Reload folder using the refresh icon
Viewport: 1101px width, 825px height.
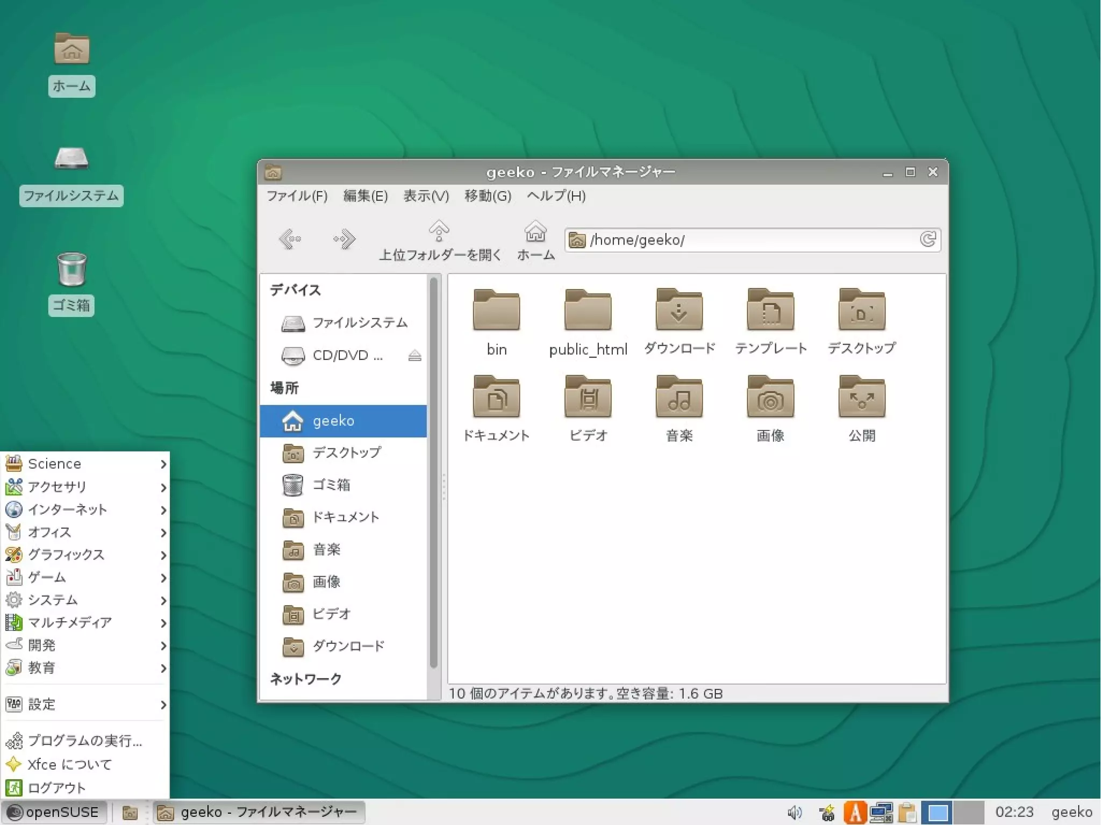tap(928, 239)
